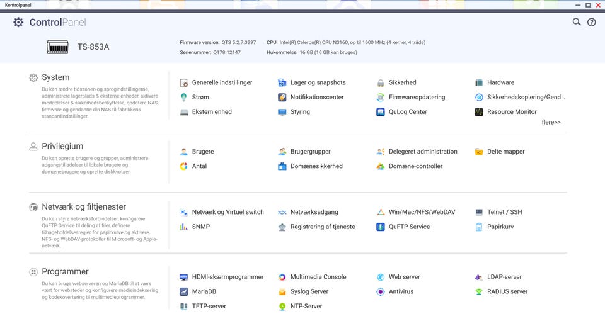Open the search magnifier icon

(577, 22)
